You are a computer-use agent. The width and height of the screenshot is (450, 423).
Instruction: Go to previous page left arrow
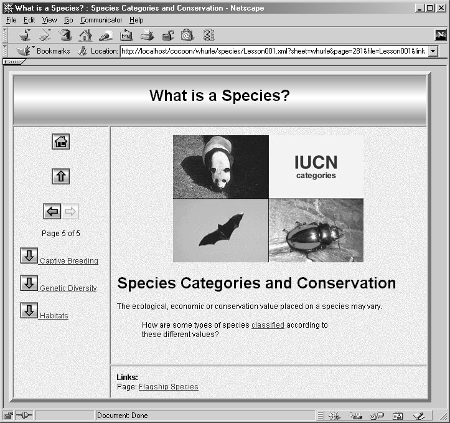coord(52,212)
